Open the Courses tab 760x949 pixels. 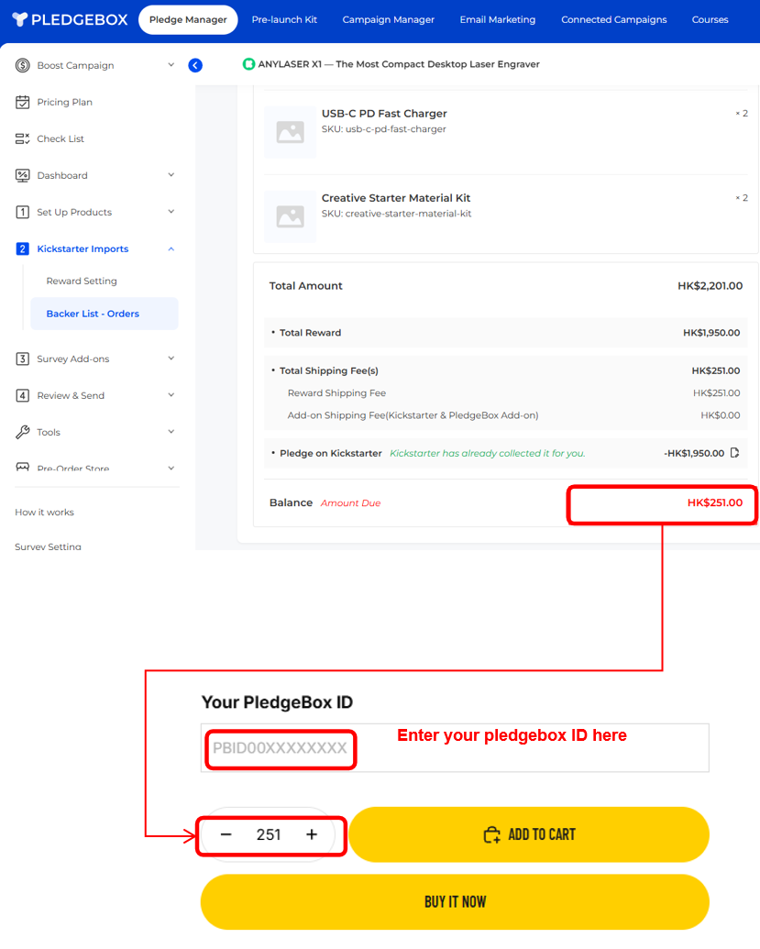pyautogui.click(x=710, y=19)
